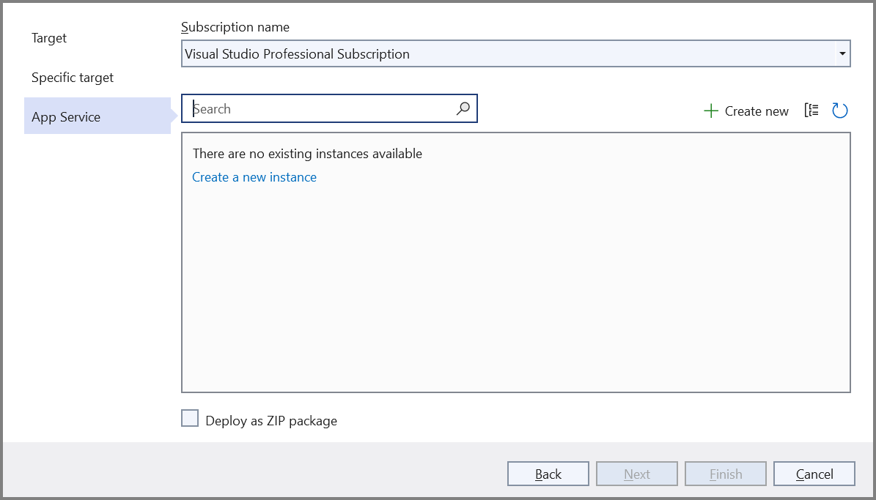Click the disabled Finish button

pyautogui.click(x=725, y=473)
